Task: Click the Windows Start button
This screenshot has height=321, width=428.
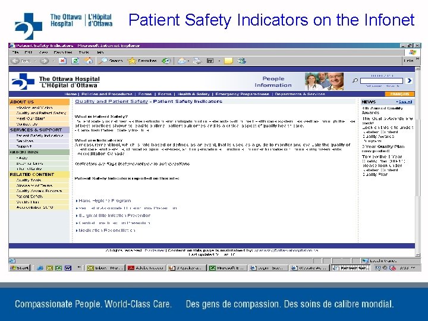Action: (19, 268)
